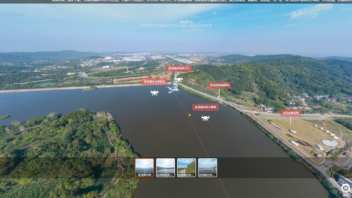Jump to the 金汤湖水世界入口 label
The image size is (352, 198).
pyautogui.click(x=179, y=68)
